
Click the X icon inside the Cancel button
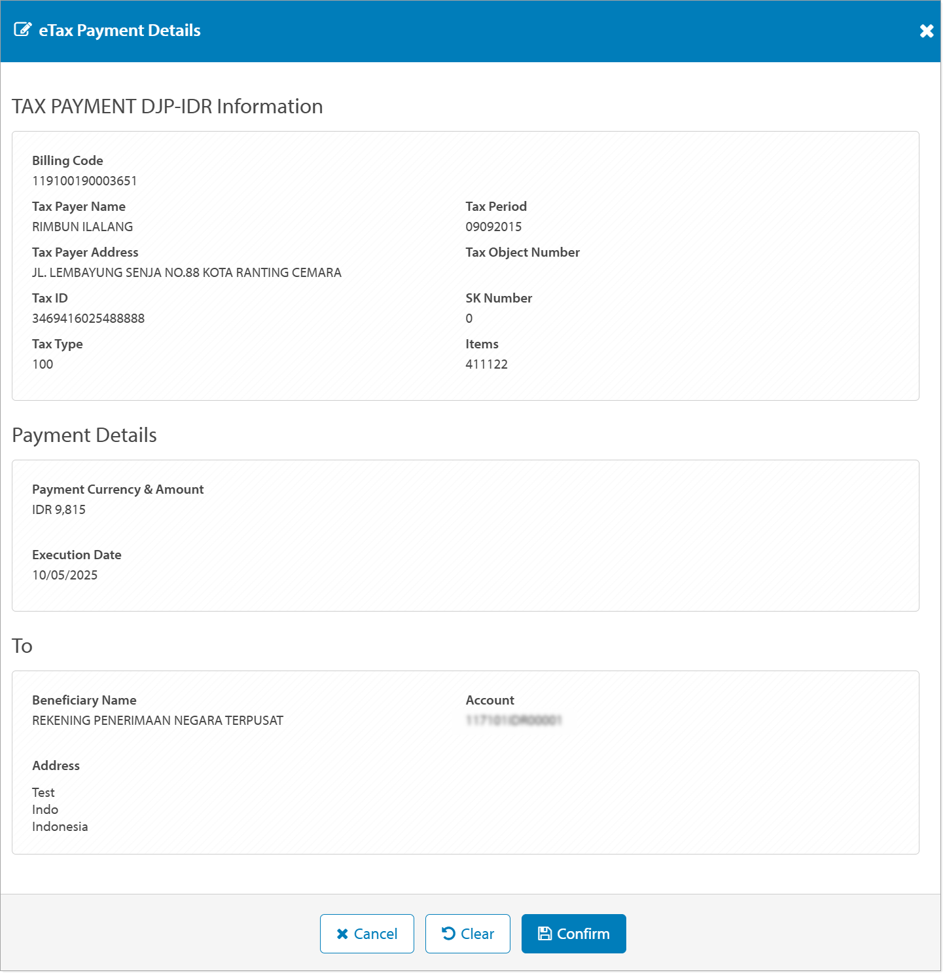click(342, 934)
